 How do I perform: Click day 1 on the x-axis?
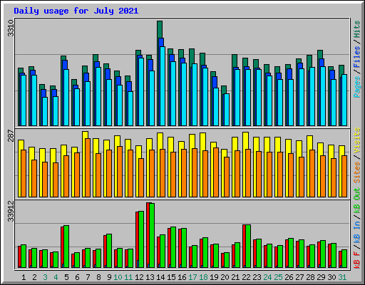pos(24,277)
